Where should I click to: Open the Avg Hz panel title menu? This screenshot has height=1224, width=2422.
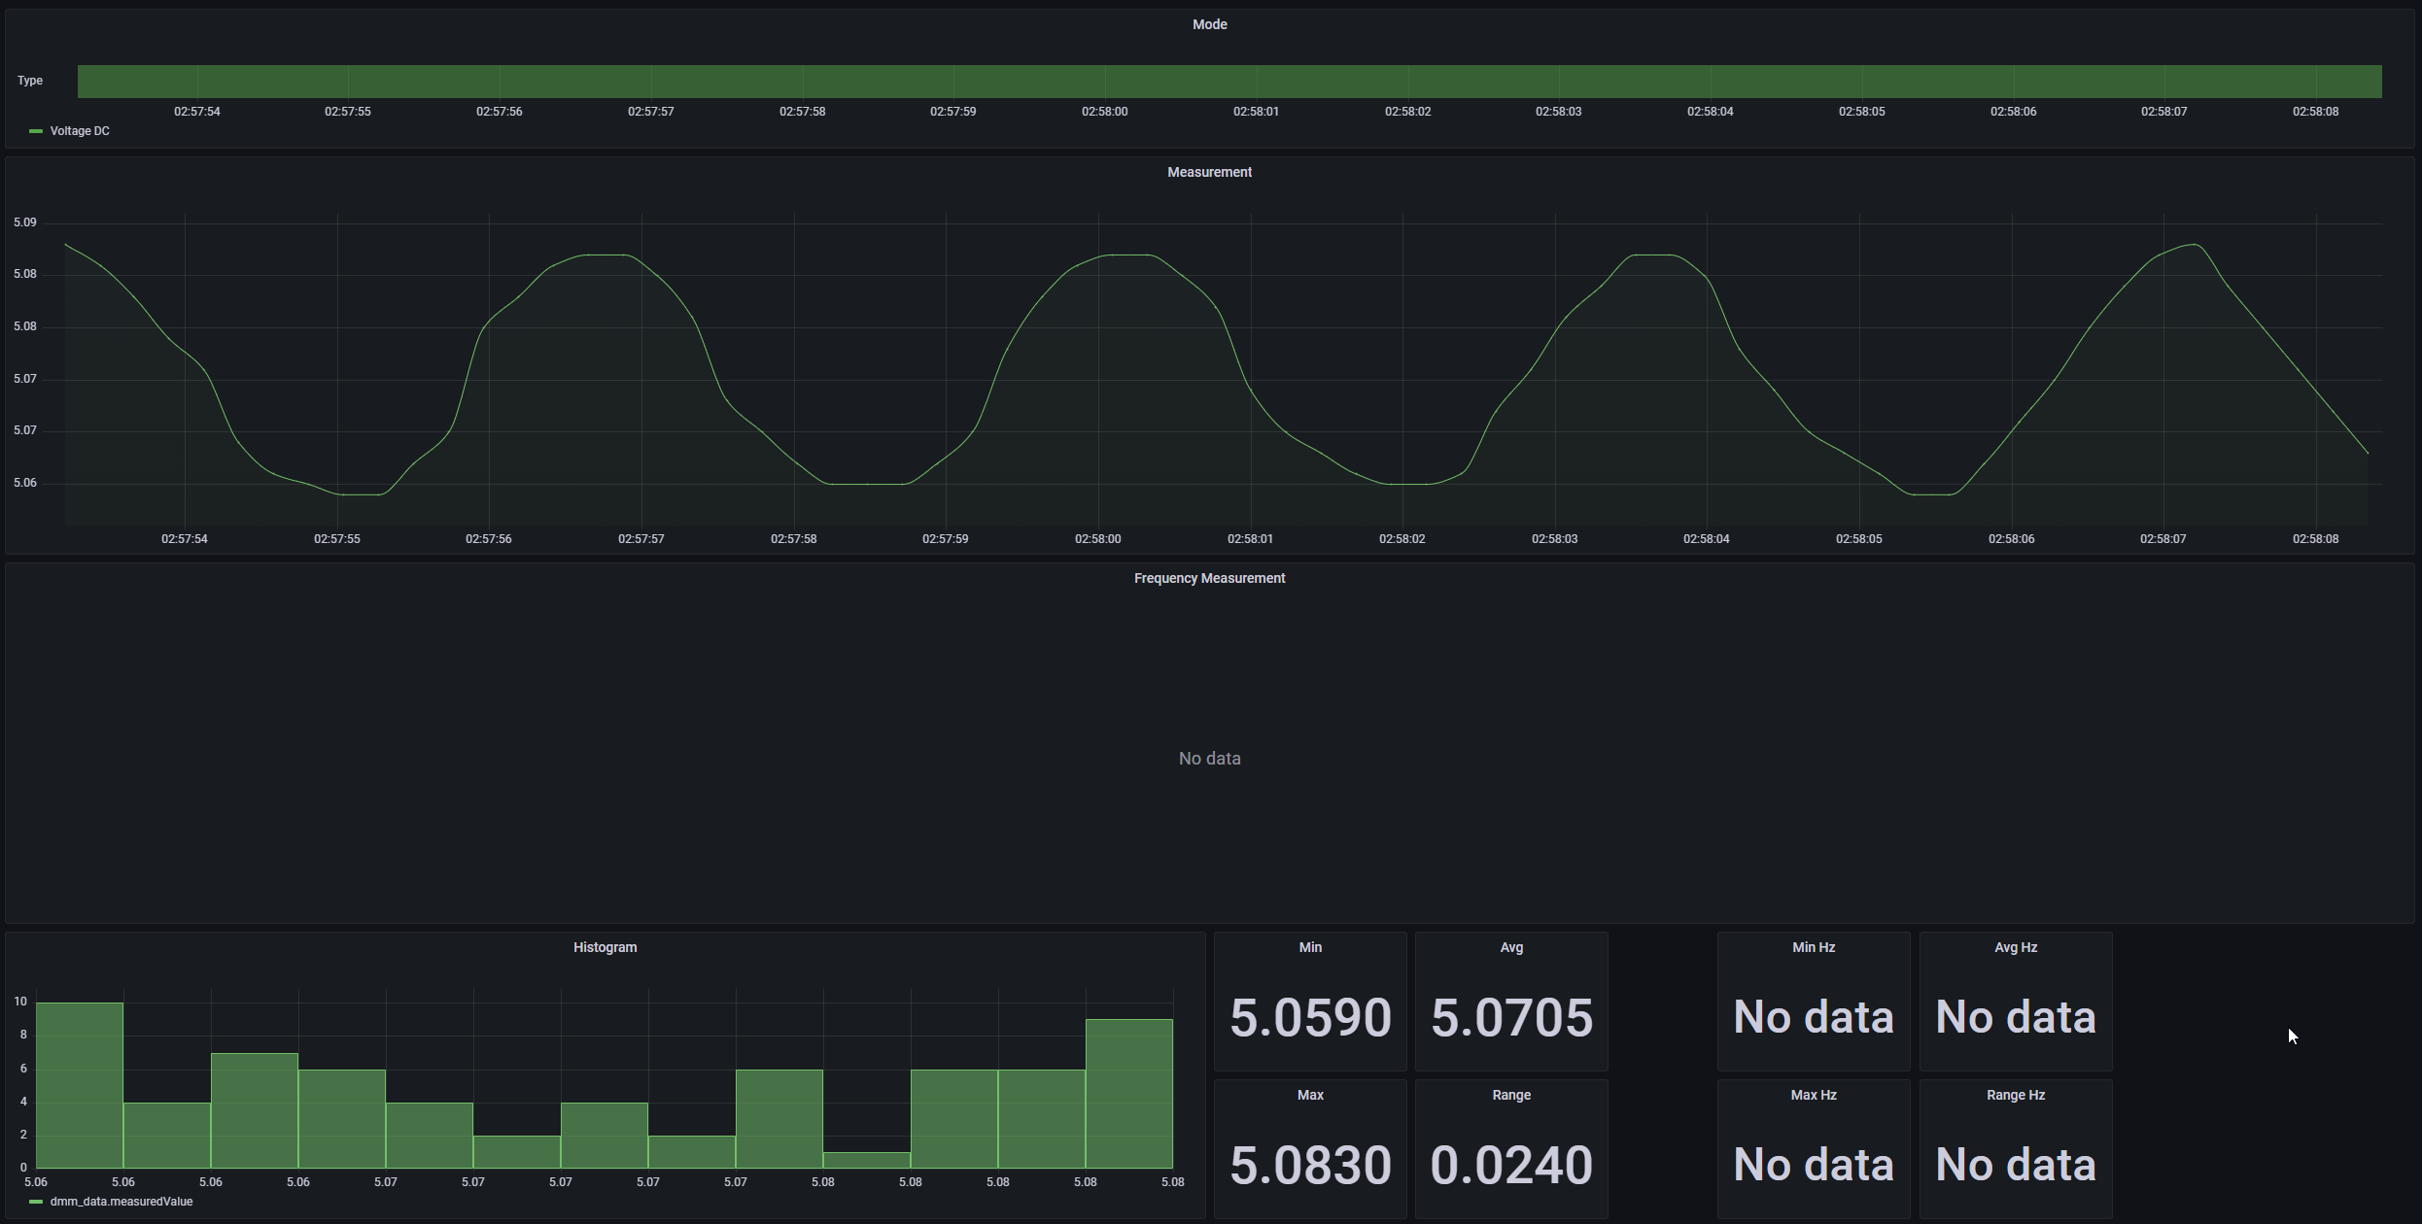tap(2015, 947)
